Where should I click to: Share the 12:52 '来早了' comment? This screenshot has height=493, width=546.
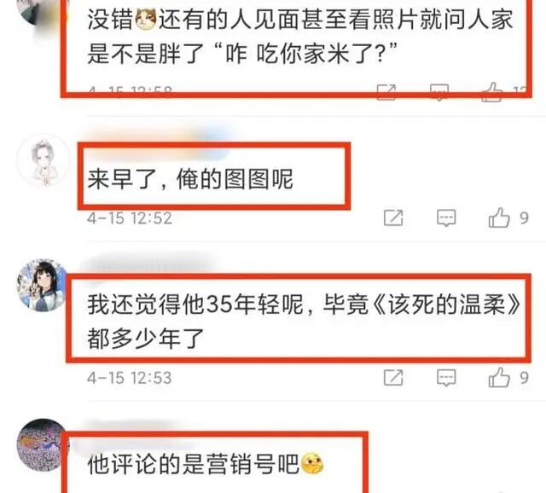click(x=393, y=218)
